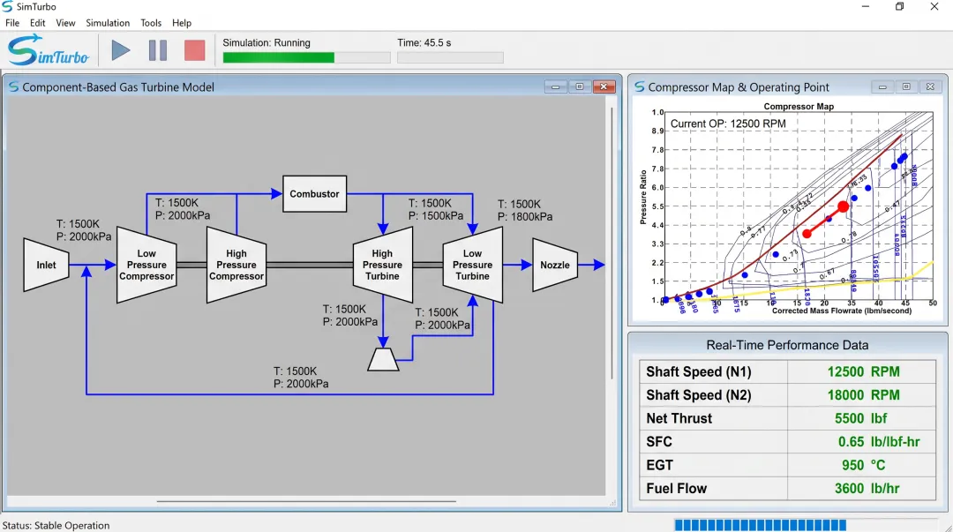Open the View menu
The height and width of the screenshot is (532, 953).
pyautogui.click(x=65, y=23)
